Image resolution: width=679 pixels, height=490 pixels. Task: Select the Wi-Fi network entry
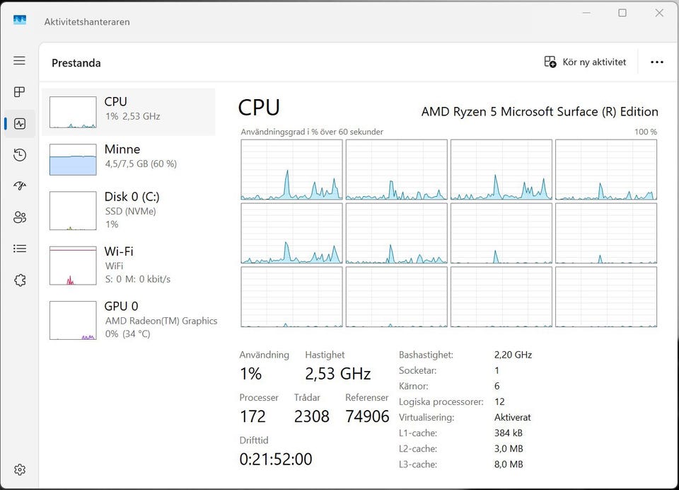pos(128,265)
